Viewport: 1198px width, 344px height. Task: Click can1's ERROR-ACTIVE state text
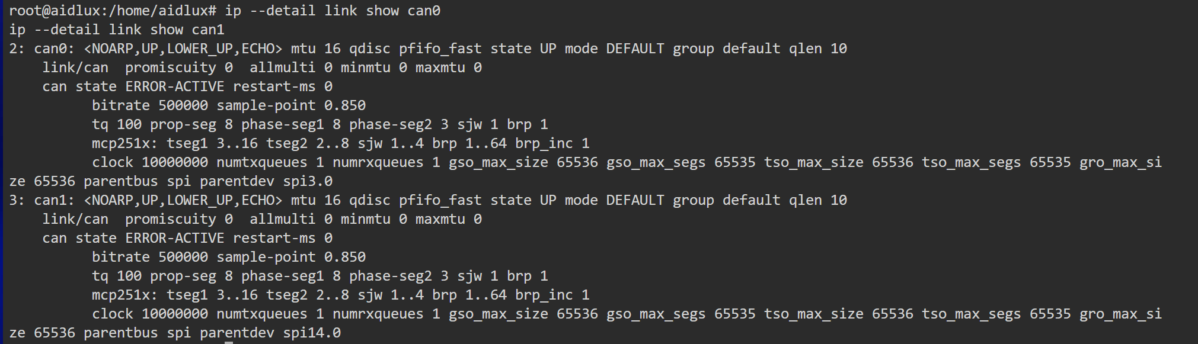coord(175,238)
